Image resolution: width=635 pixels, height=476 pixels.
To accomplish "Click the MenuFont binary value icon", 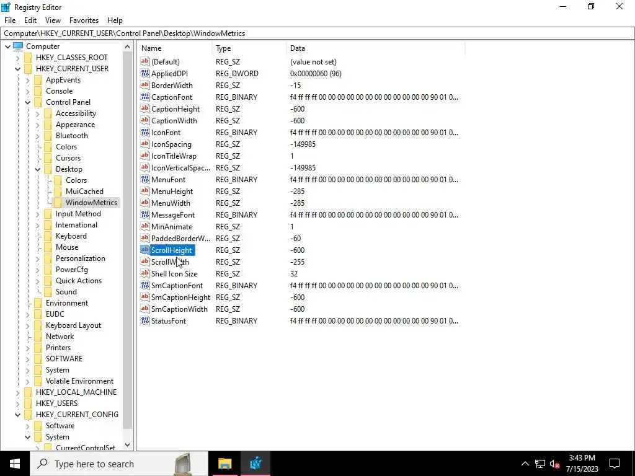I will [x=145, y=179].
